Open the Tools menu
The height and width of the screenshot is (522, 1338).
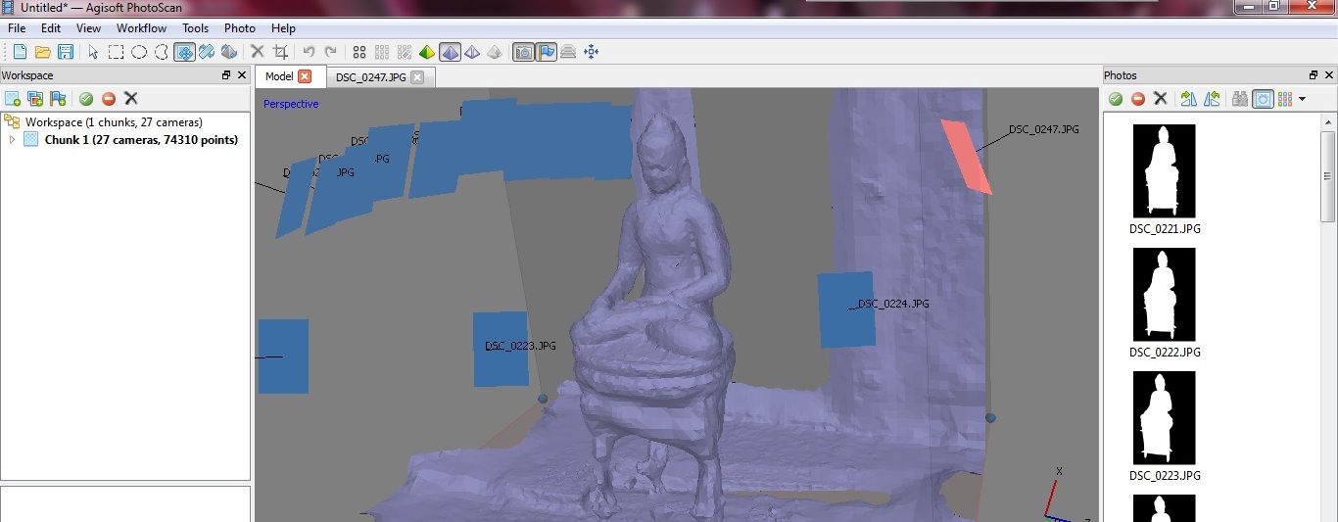click(x=196, y=28)
